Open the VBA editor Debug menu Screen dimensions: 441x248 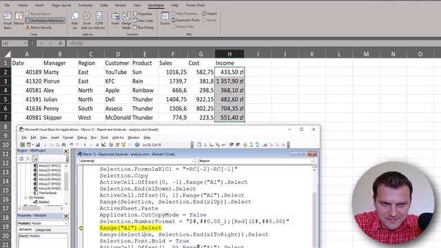82,138
